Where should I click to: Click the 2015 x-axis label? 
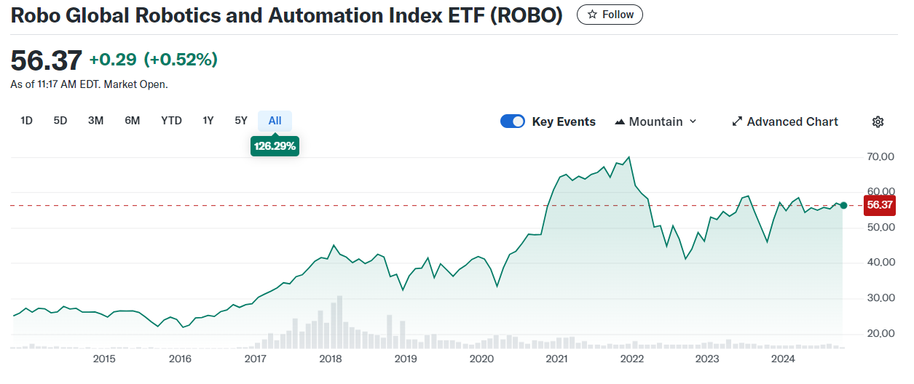(x=104, y=359)
